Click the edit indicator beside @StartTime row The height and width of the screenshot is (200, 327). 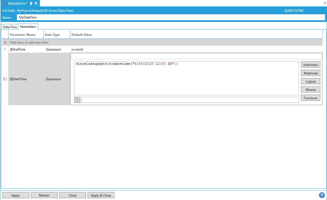click(5, 79)
